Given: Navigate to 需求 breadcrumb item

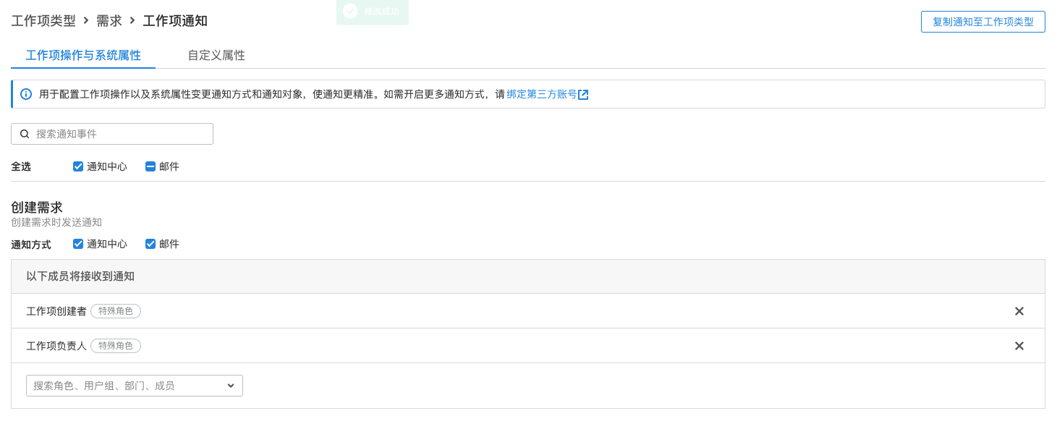Looking at the screenshot, I should coord(109,21).
